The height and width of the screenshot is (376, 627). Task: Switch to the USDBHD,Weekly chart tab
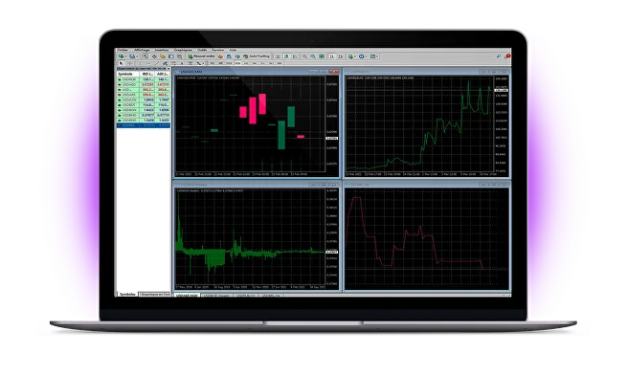click(x=217, y=296)
